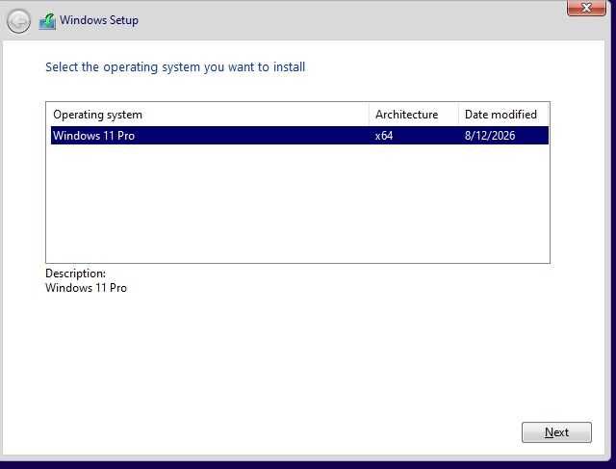Go back using the circular back arrow

point(18,21)
